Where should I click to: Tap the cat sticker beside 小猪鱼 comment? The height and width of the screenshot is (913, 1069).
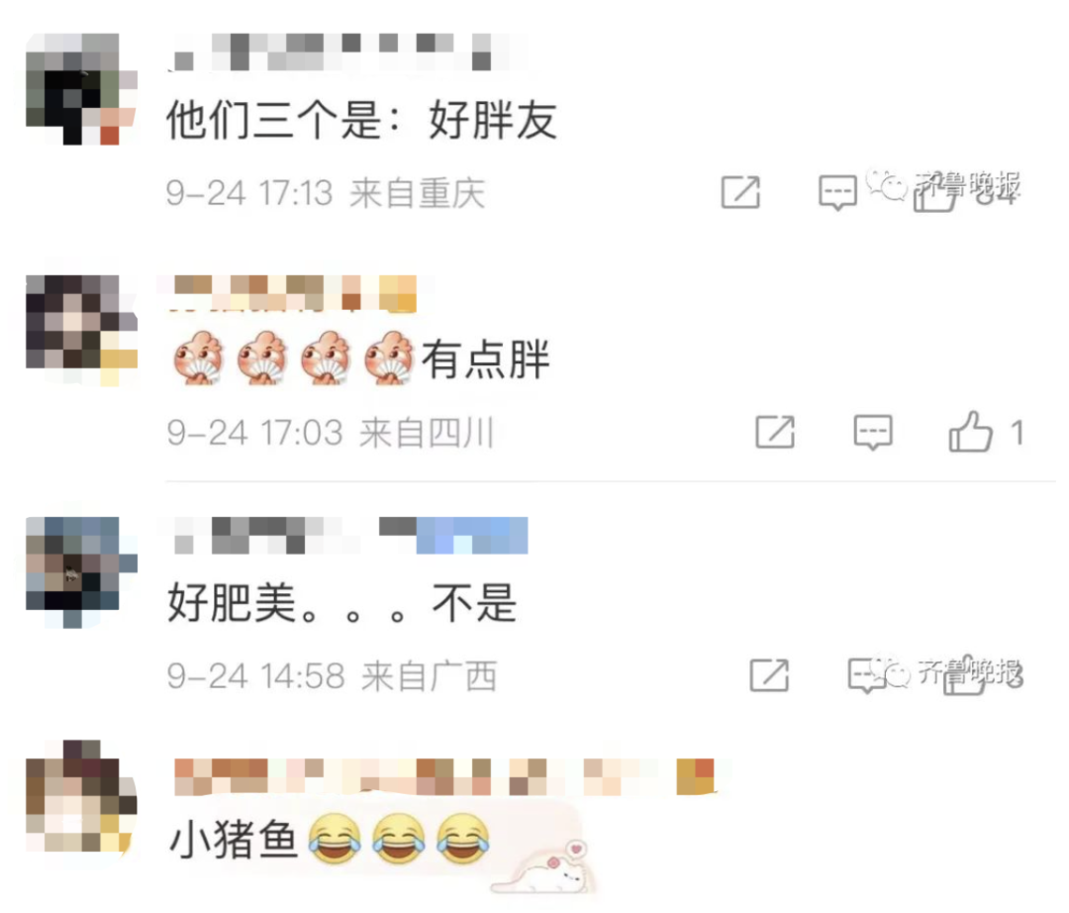(x=543, y=867)
